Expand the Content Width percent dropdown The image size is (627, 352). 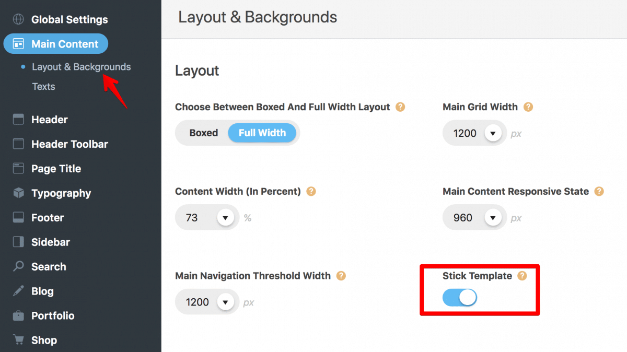point(225,217)
